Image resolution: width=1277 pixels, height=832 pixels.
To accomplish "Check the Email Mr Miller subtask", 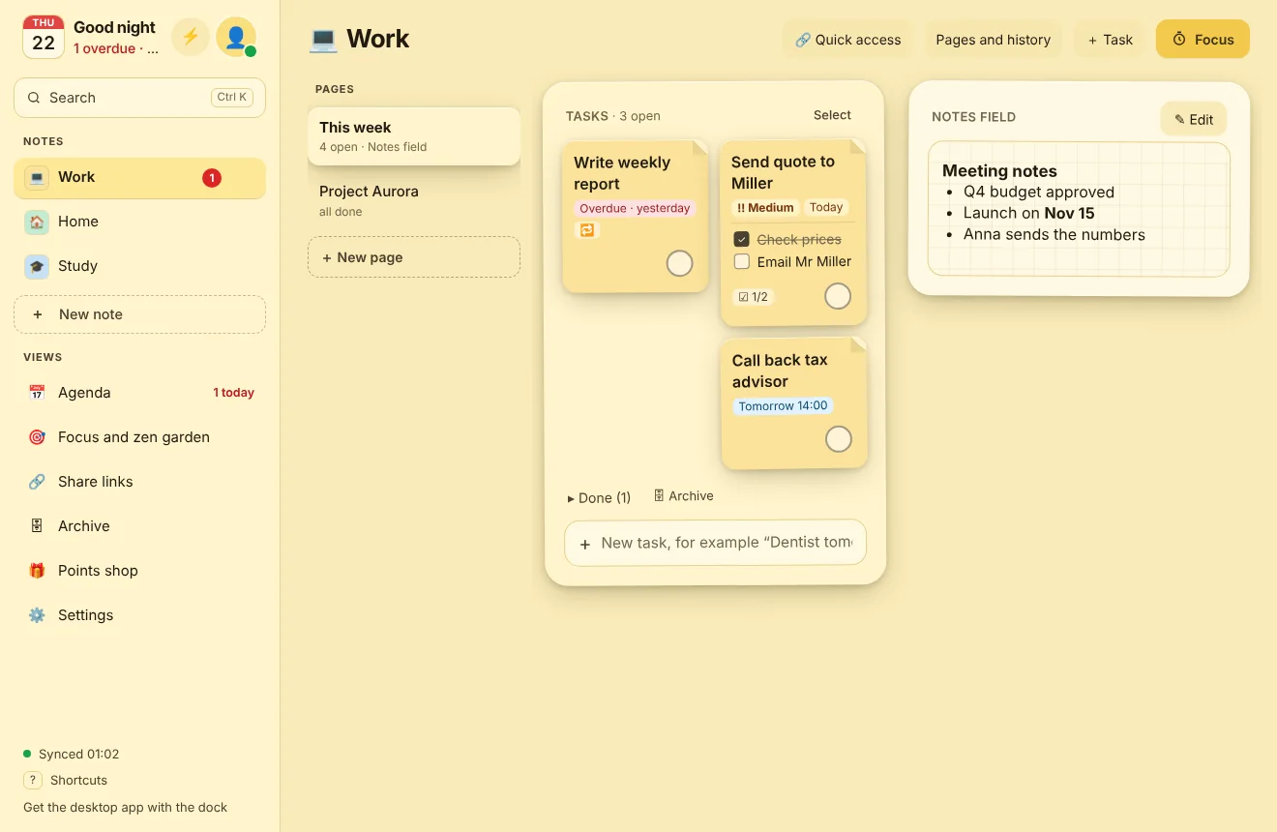I will 742,261.
